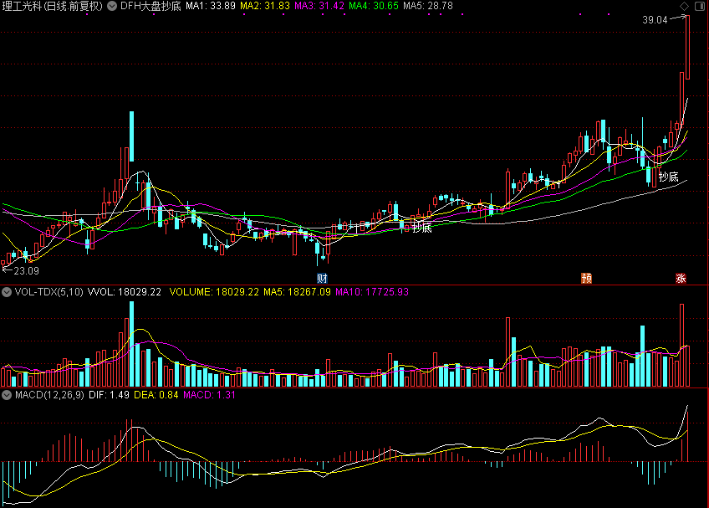The height and width of the screenshot is (508, 709).
Task: Click the 39.04 high price label
Action: [x=655, y=20]
